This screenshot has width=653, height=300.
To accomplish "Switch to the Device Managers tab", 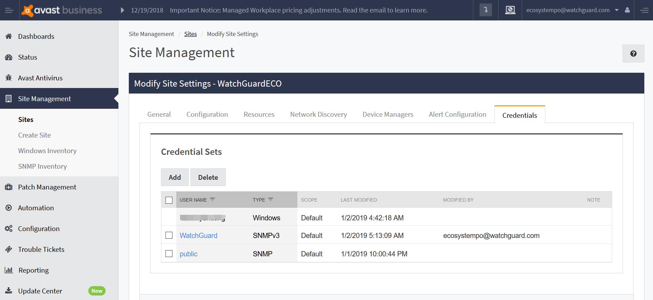I will tap(388, 114).
